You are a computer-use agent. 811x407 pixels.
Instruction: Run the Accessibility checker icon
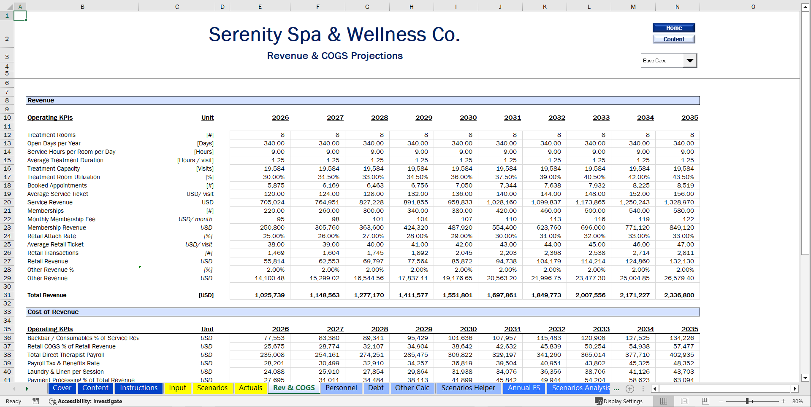(x=53, y=402)
